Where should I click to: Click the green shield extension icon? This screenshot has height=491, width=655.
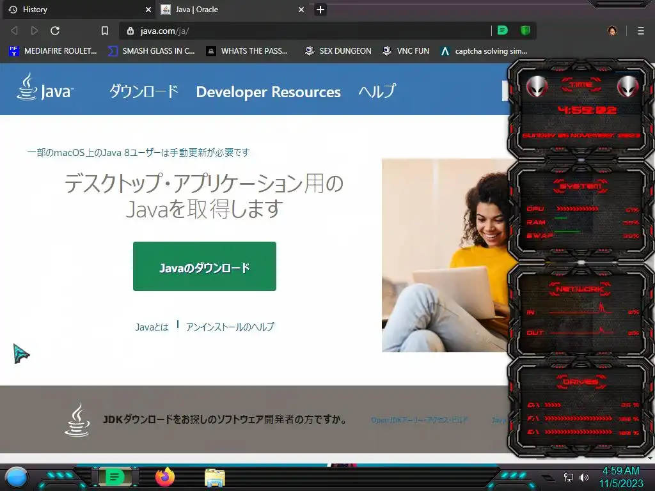525,31
